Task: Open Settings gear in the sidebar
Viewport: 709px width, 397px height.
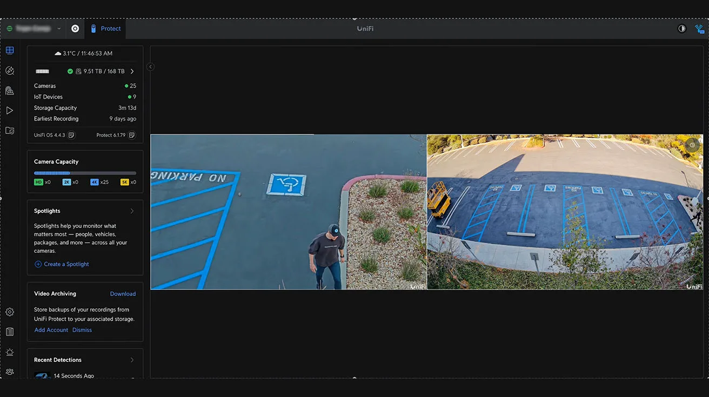Action: point(10,312)
